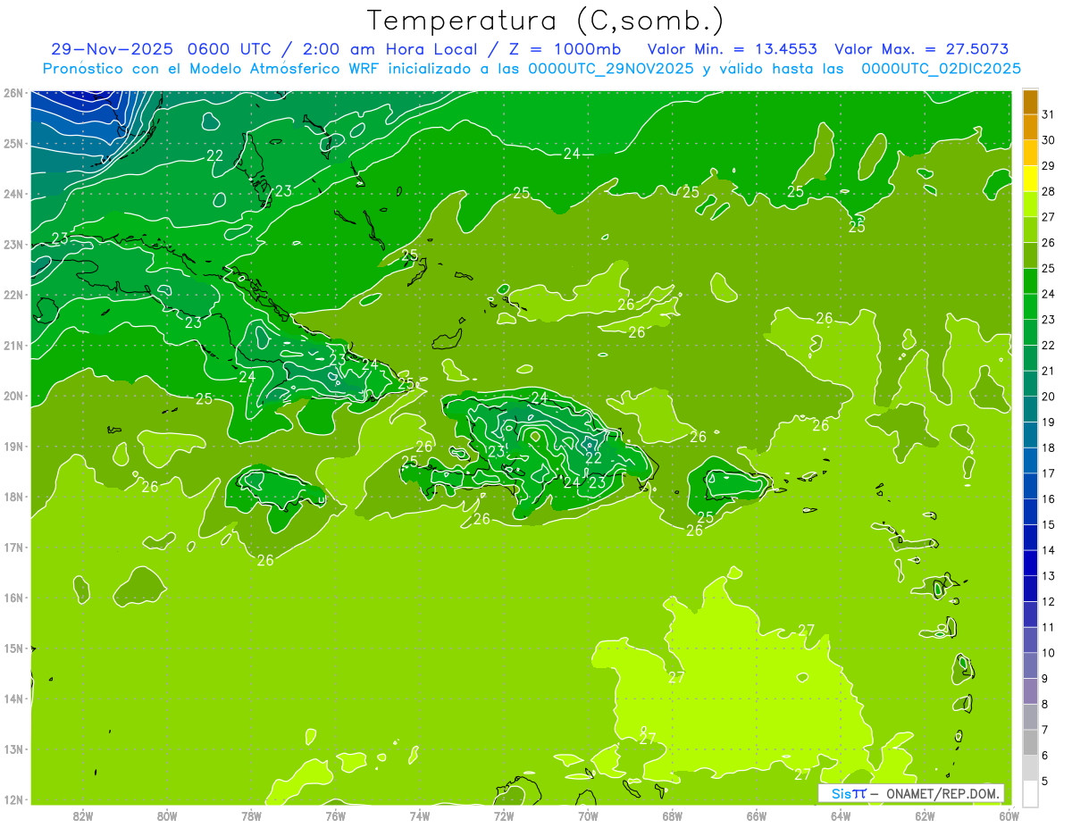The height and width of the screenshot is (828, 1072).
Task: Click the "68W" longitude axis label
Action: 673,815
